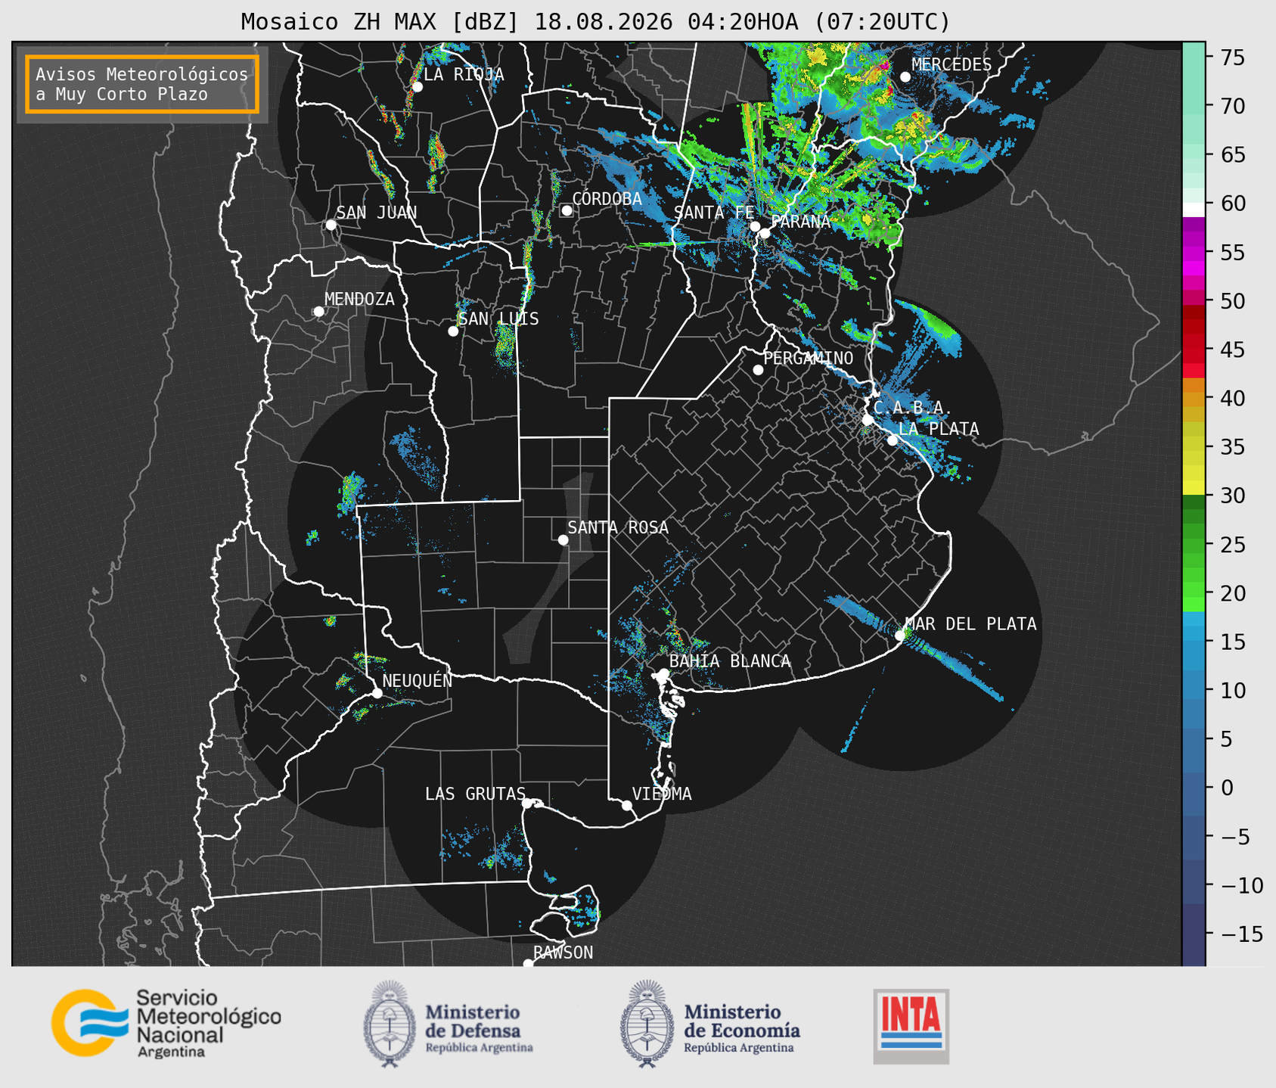
Task: Click the green 25 dBZ color band
Action: click(x=1194, y=545)
